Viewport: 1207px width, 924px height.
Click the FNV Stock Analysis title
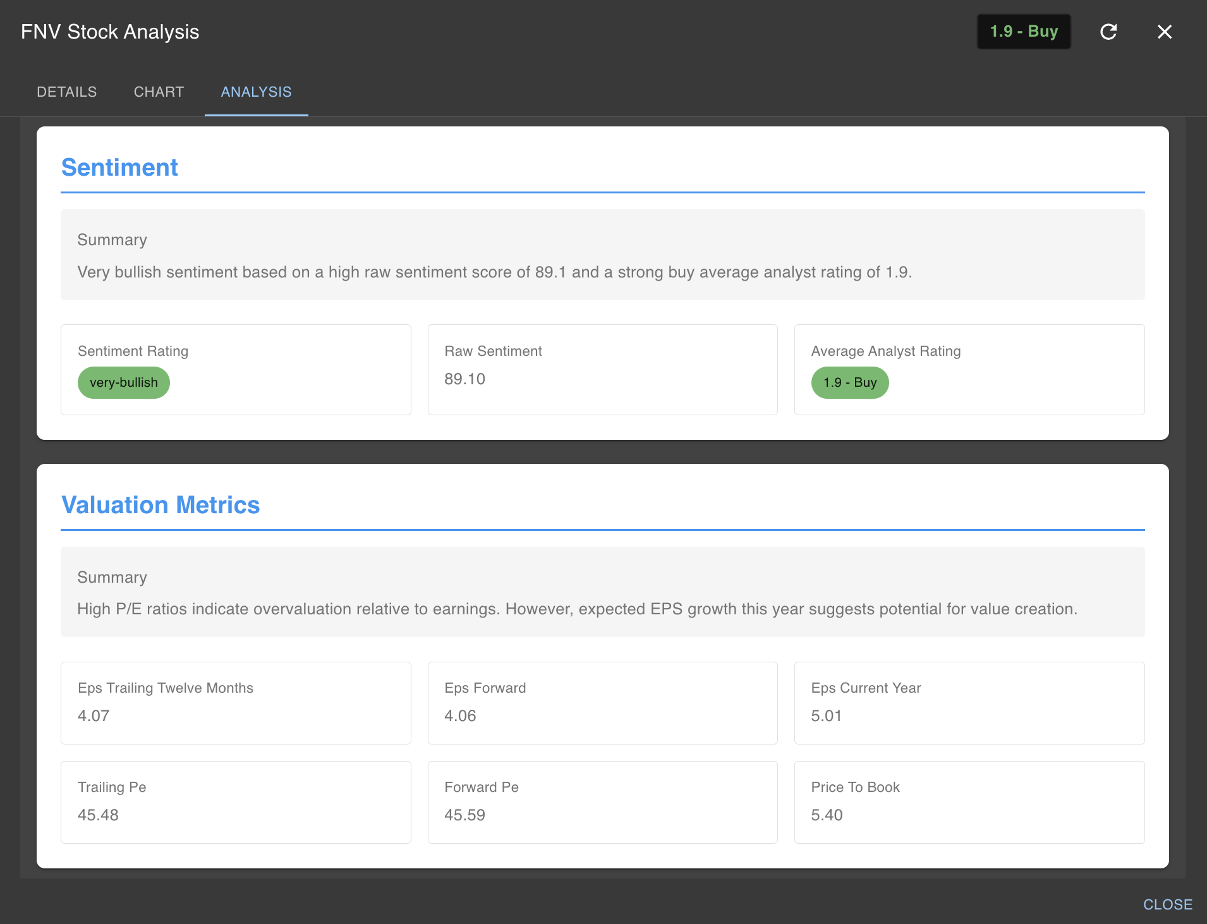[x=109, y=32]
